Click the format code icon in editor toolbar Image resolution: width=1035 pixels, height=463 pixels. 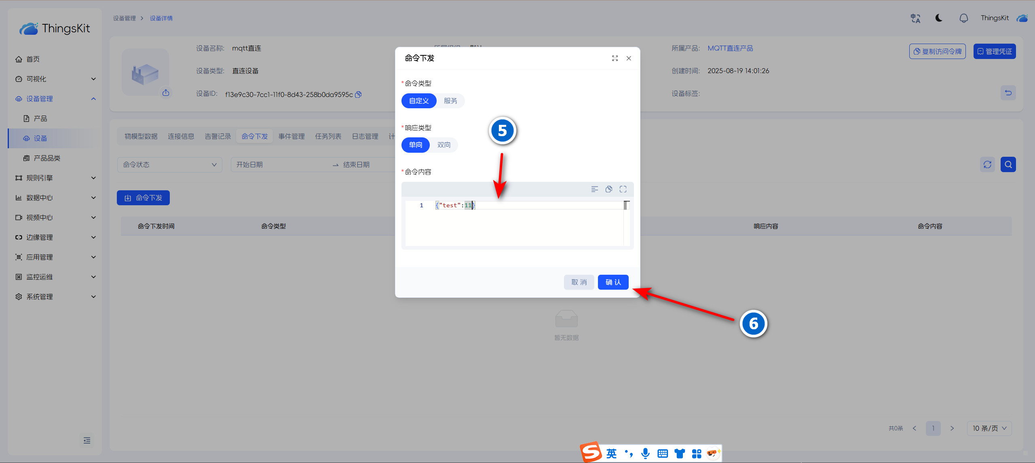pyautogui.click(x=594, y=189)
